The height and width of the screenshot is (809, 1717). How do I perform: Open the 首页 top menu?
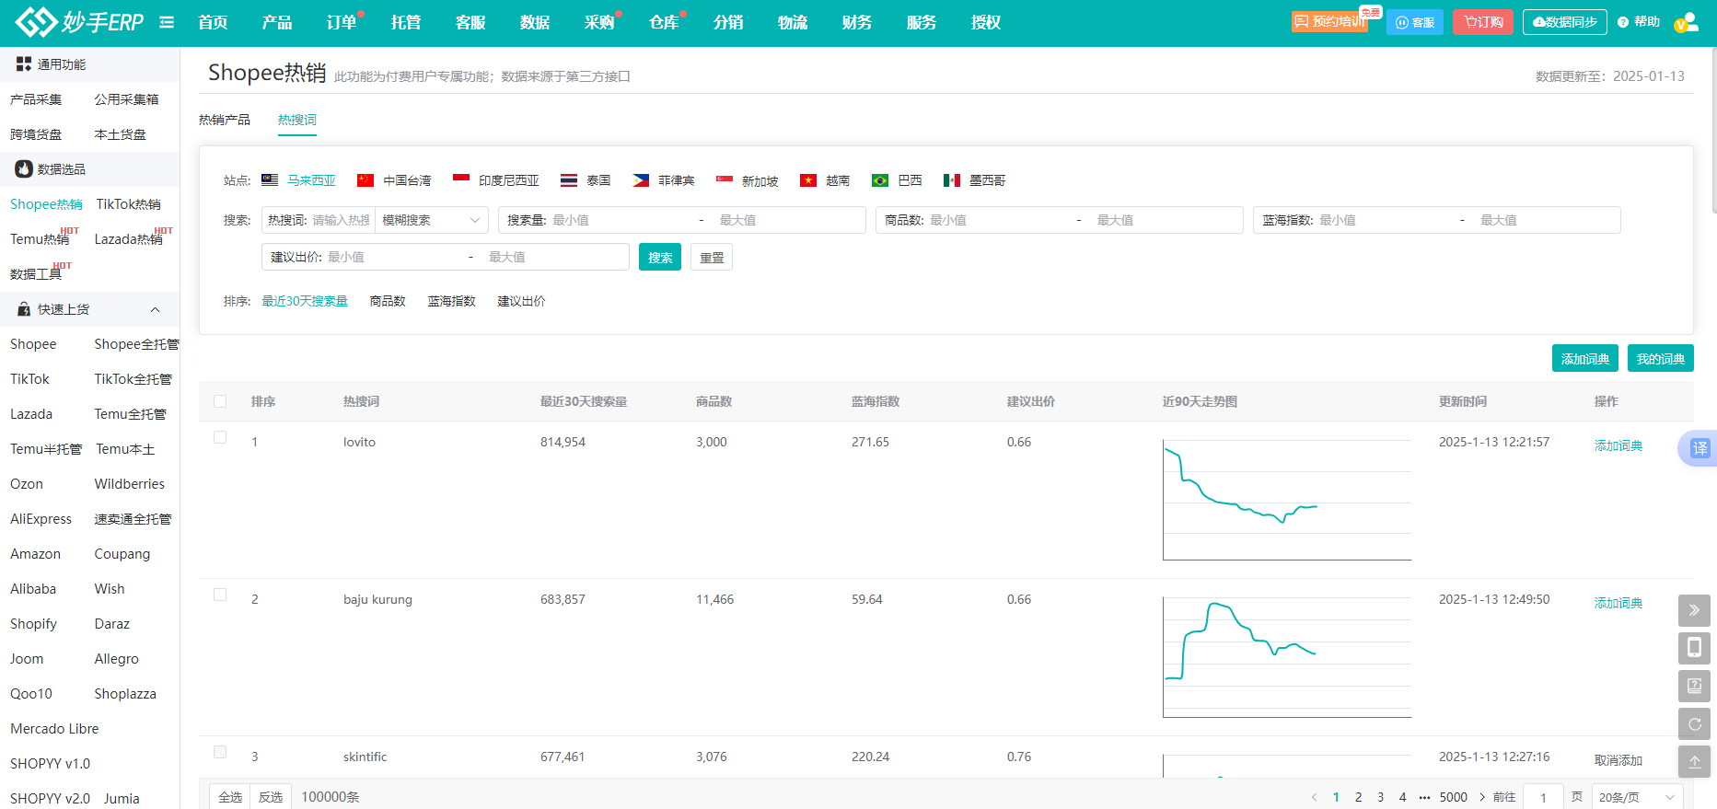(213, 22)
